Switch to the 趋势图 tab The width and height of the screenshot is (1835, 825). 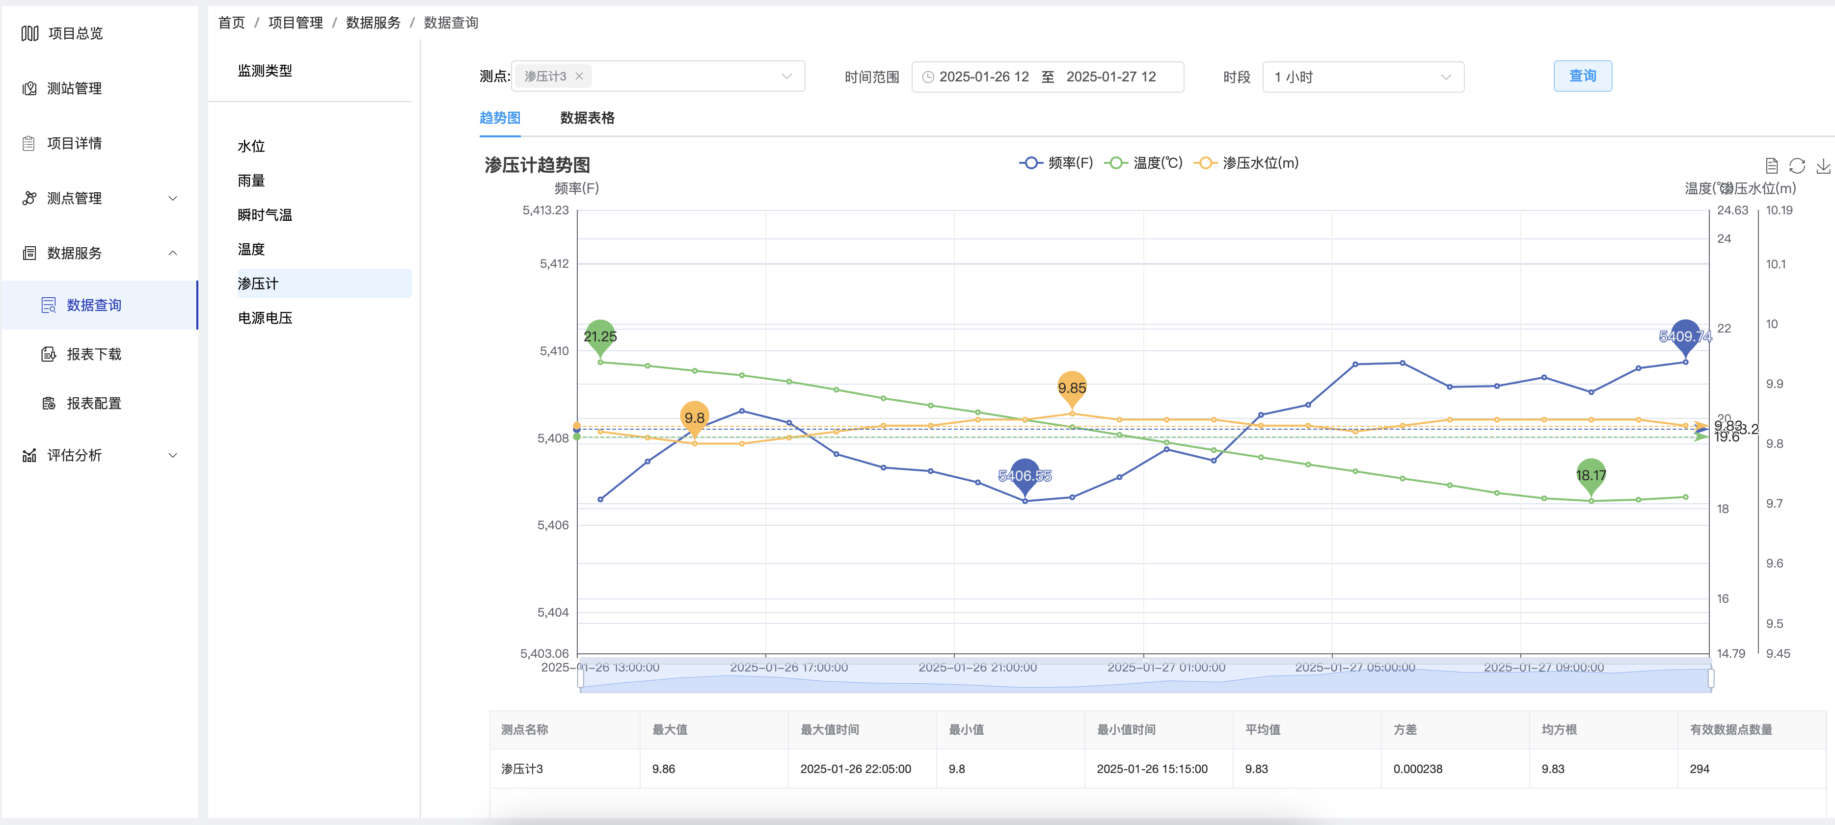pos(500,118)
